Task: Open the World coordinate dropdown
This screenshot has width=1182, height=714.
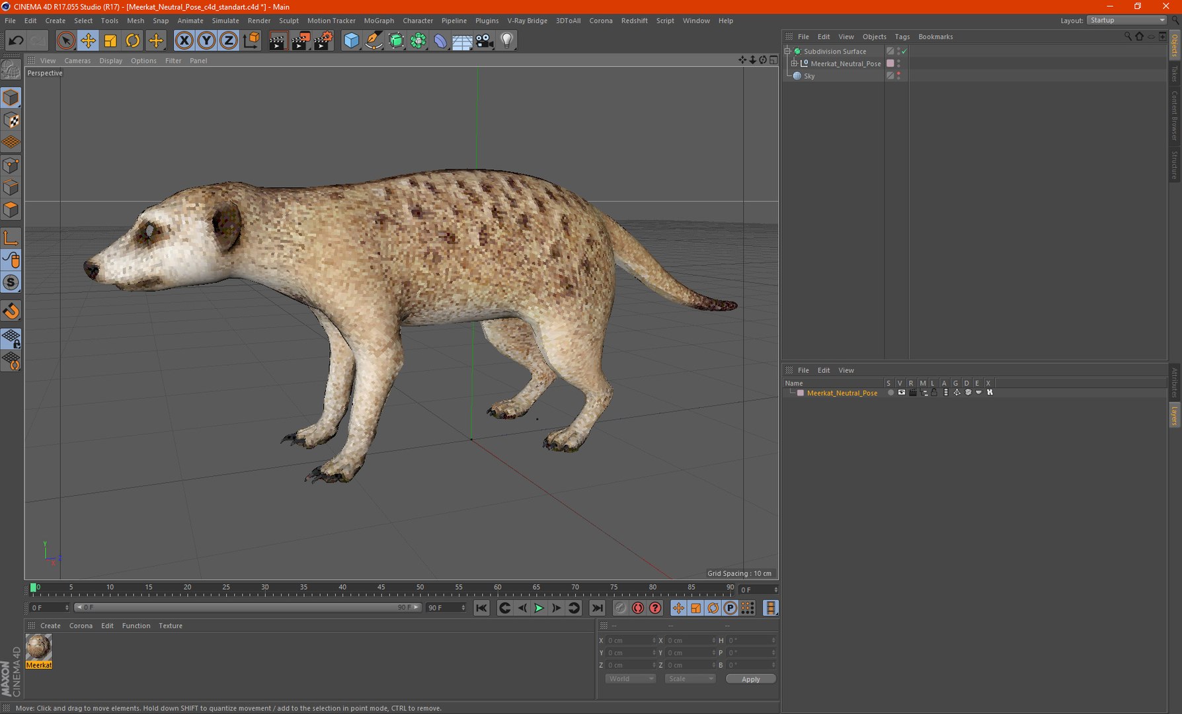Action: point(629,679)
